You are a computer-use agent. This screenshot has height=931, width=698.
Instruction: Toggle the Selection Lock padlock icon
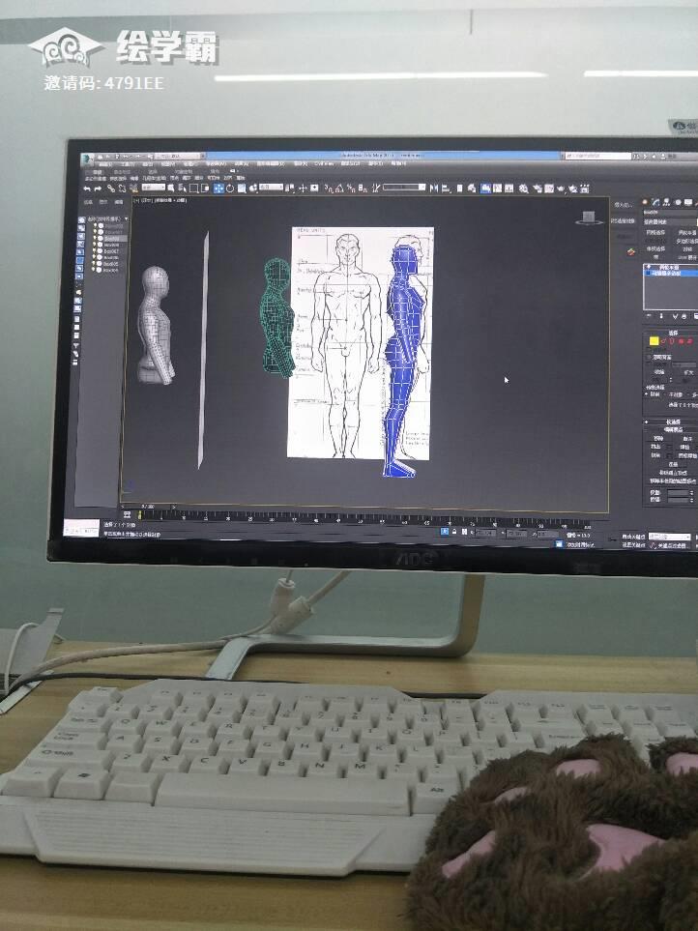pos(454,532)
